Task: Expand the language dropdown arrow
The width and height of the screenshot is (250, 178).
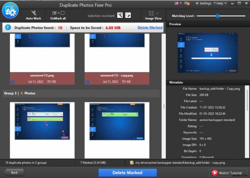Action: [181, 3]
